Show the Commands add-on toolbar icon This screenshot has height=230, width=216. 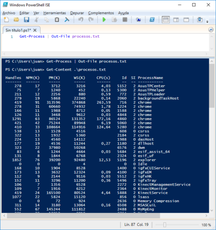200,20
